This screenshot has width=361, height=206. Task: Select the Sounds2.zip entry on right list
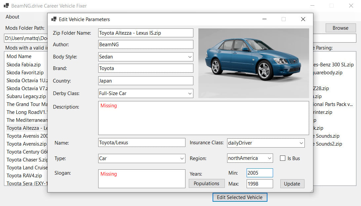[328, 144]
